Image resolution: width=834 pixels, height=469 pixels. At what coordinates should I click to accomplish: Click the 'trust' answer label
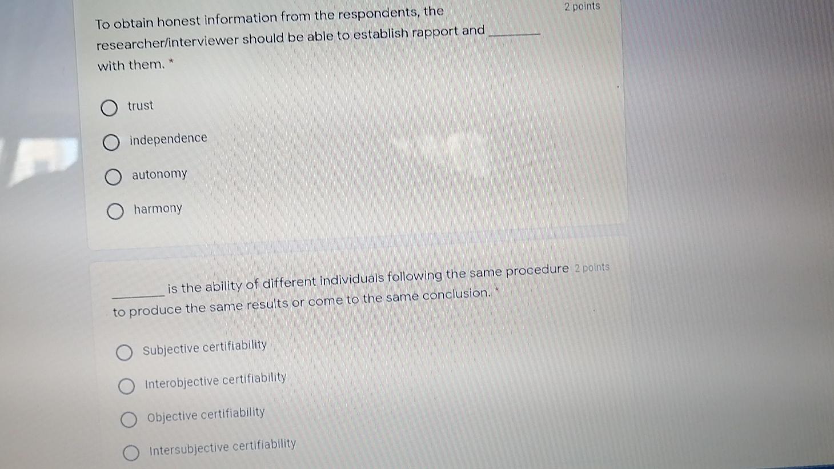(141, 106)
